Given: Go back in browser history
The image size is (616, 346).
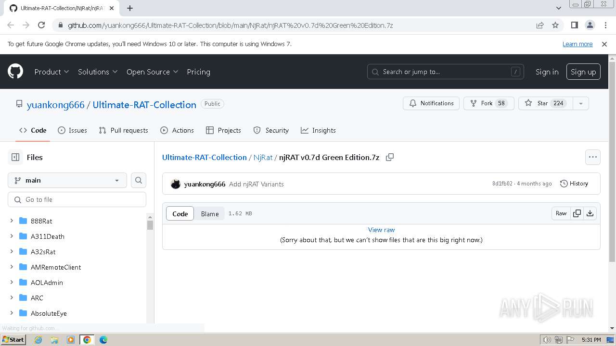Looking at the screenshot, I should pos(11,25).
